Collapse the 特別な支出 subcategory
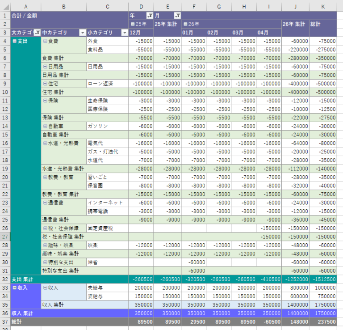The image size is (343, 330). [45, 262]
